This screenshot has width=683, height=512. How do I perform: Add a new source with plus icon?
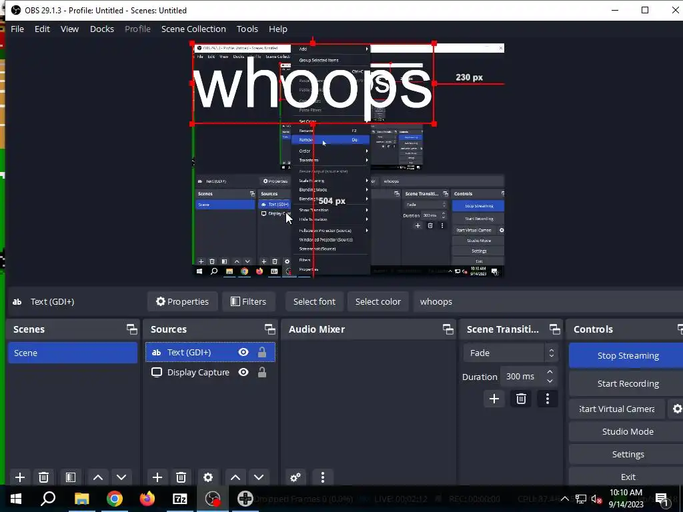coord(157,477)
